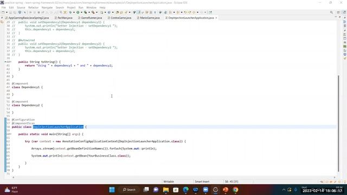Open the Help menu
The image size is (347, 195).
pos(102,8)
